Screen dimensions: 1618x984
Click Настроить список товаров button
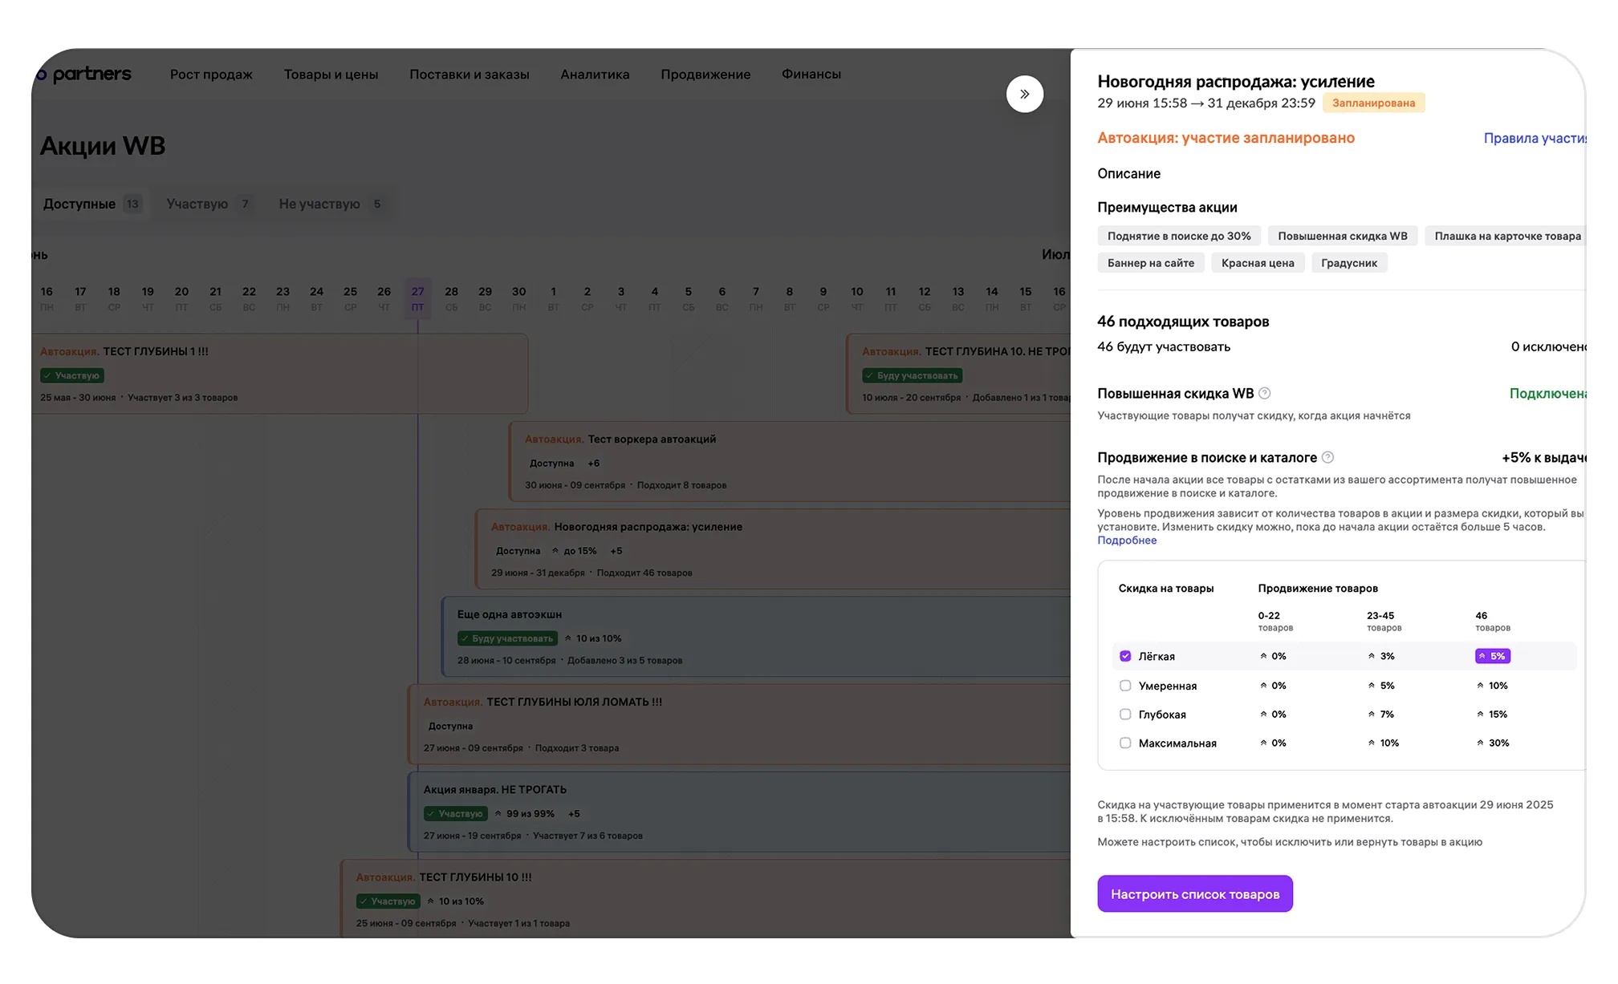click(1194, 893)
